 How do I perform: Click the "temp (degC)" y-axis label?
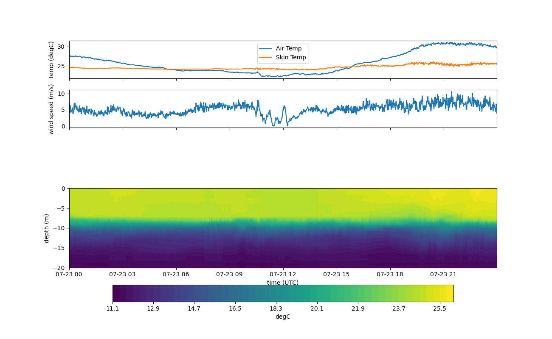51,60
